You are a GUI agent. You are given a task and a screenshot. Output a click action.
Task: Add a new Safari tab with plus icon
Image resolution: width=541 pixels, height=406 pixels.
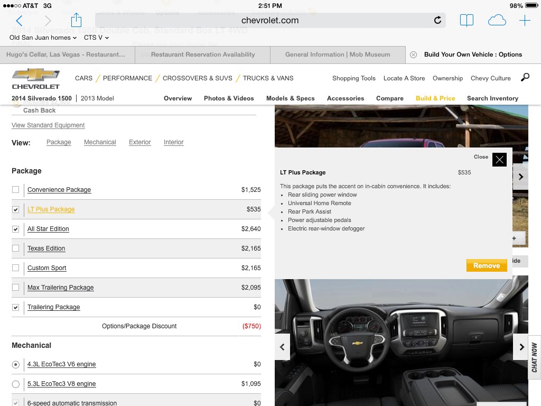pos(525,21)
